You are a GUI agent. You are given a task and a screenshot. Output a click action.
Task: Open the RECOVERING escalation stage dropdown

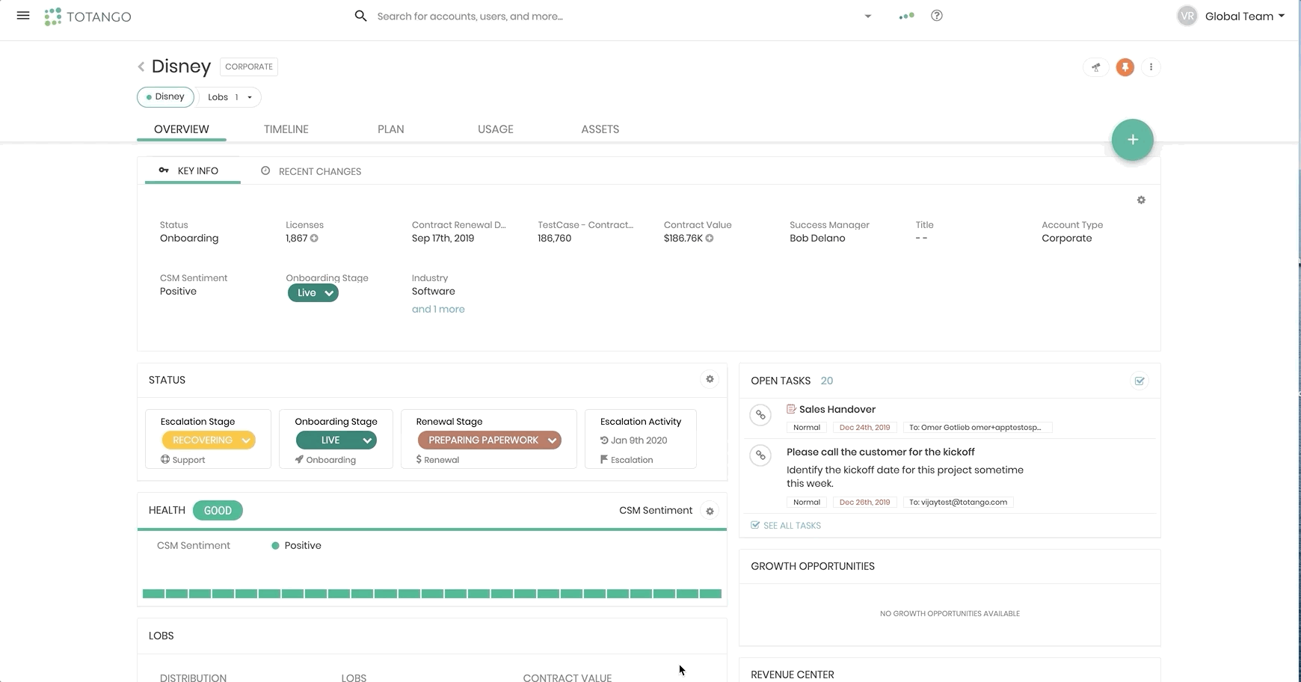point(209,440)
